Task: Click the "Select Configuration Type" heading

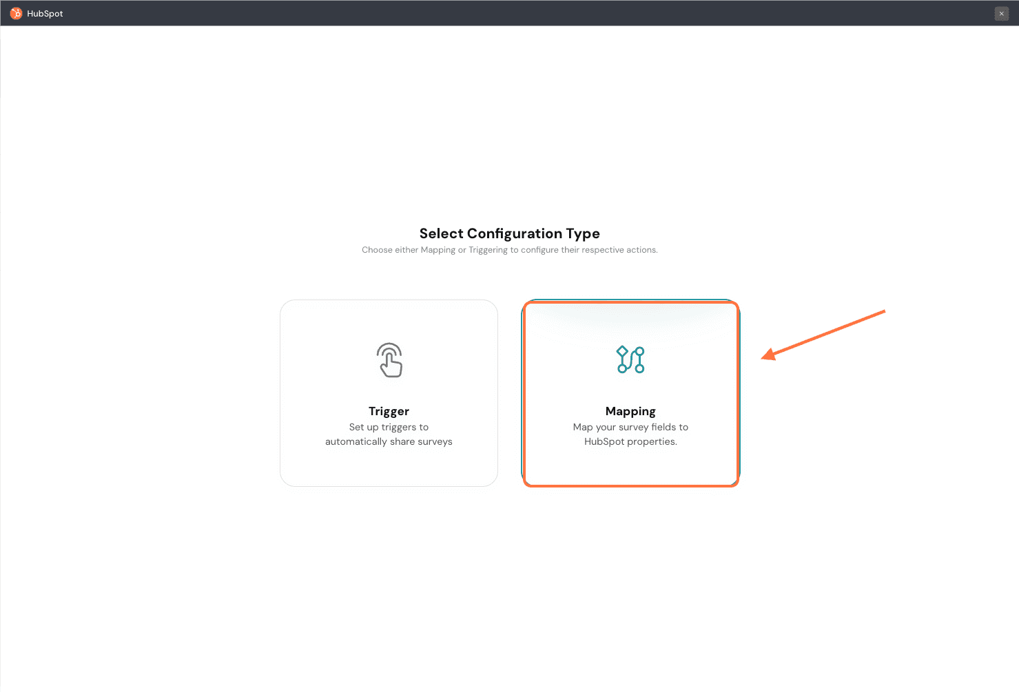Action: tap(509, 233)
